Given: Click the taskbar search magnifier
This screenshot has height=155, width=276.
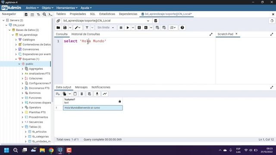Looking at the screenshot, I should [x=16, y=150].
